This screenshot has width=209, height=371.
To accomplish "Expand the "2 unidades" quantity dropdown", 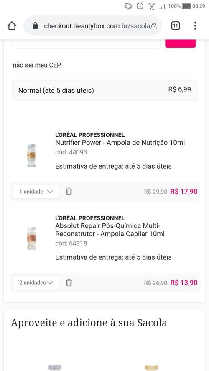I will (35, 283).
